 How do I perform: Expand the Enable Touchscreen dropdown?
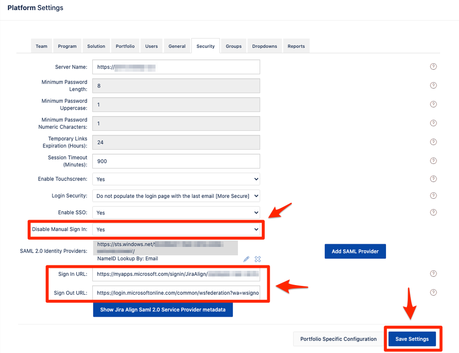[x=176, y=179]
